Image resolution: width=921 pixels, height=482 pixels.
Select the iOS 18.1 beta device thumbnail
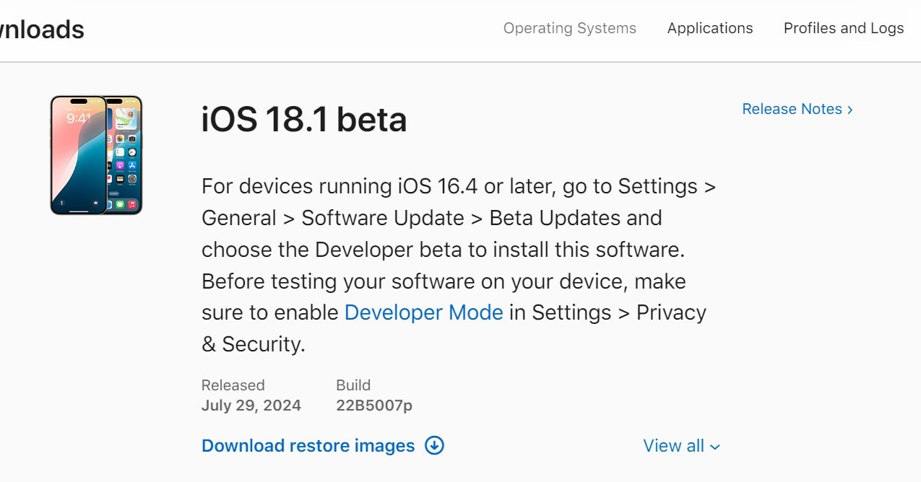pyautogui.click(x=96, y=155)
